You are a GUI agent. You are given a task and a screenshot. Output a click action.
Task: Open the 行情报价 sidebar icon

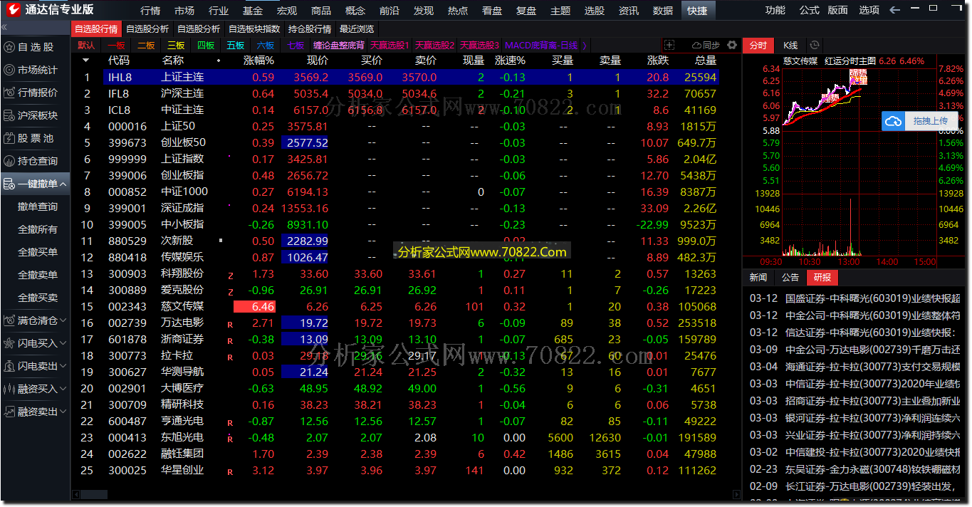click(9, 93)
